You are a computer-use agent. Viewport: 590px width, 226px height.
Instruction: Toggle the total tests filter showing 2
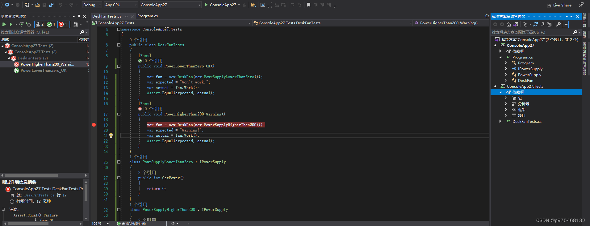click(x=40, y=24)
